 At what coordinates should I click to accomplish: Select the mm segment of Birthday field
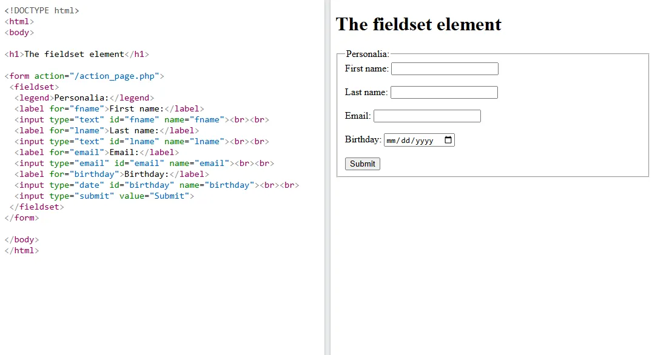click(x=391, y=141)
